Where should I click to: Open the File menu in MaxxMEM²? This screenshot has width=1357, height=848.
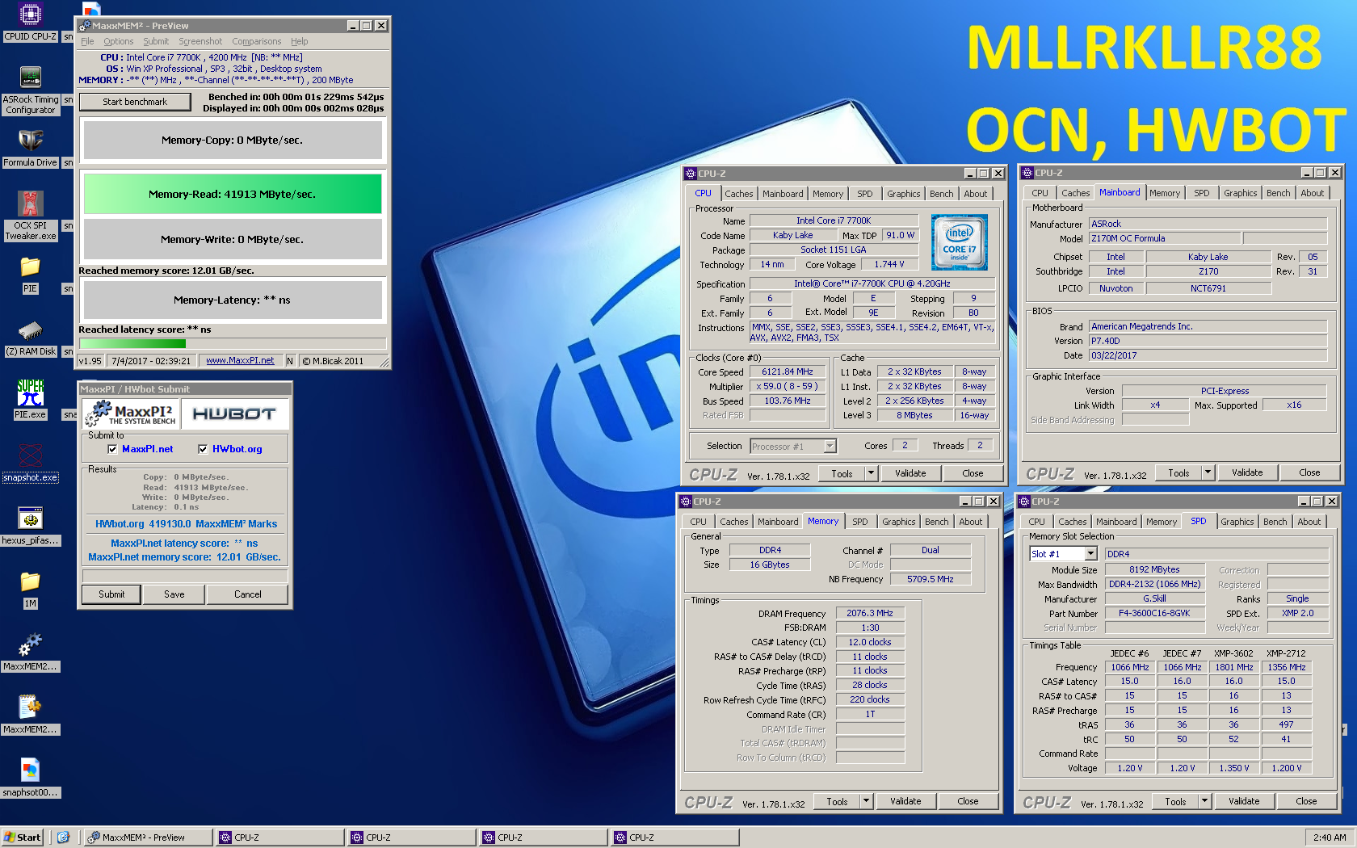tap(87, 41)
